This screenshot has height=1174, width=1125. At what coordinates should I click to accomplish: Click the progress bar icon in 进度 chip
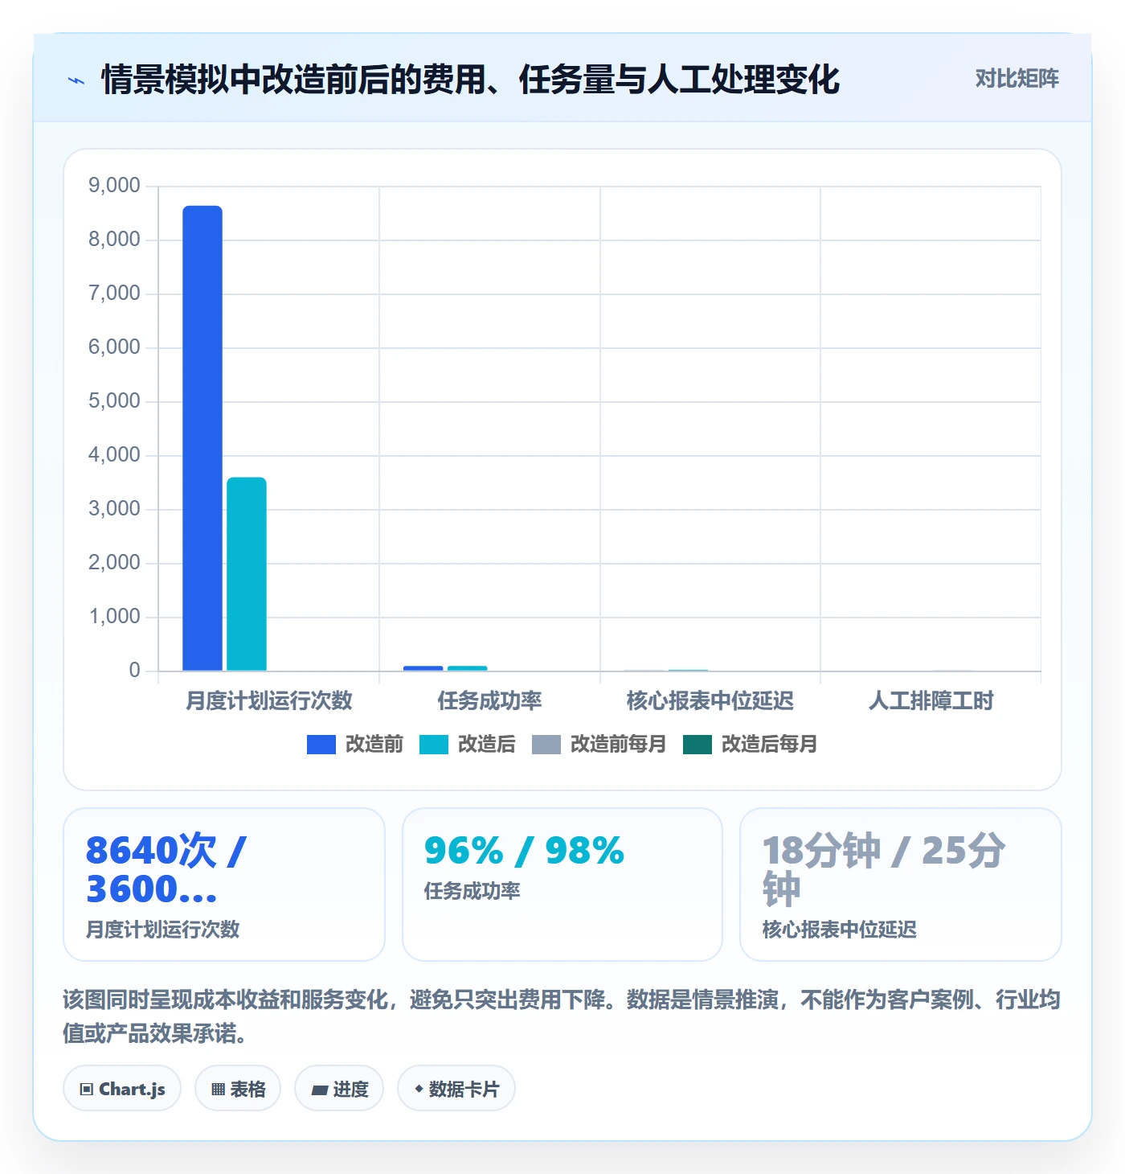click(x=320, y=1090)
